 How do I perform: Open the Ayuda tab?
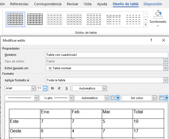(102, 4)
